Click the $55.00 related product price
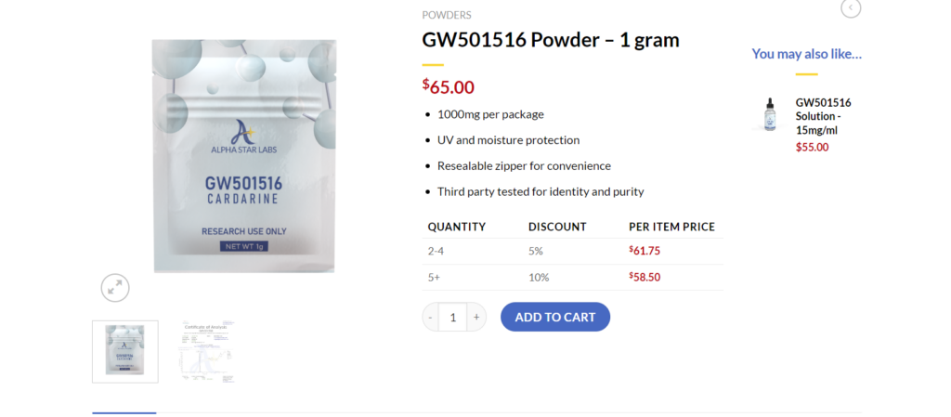 click(812, 147)
